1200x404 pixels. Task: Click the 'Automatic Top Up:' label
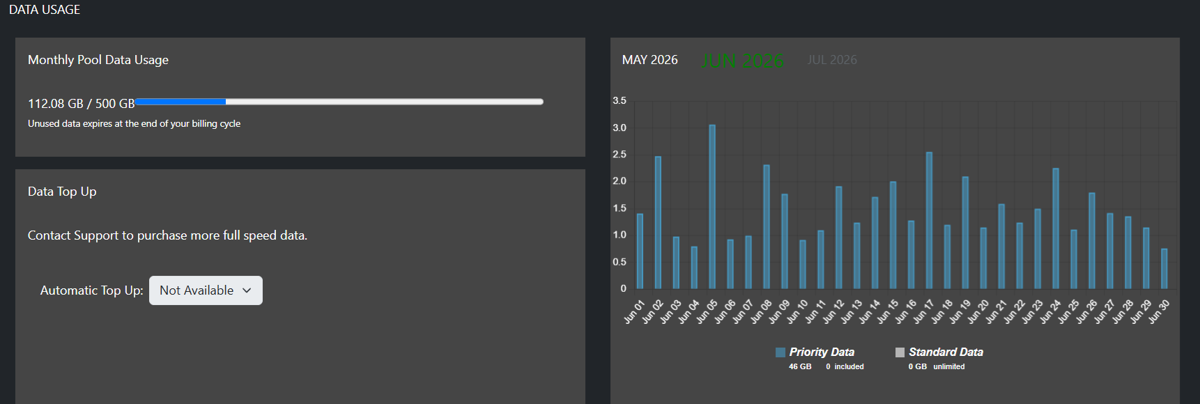pyautogui.click(x=92, y=290)
